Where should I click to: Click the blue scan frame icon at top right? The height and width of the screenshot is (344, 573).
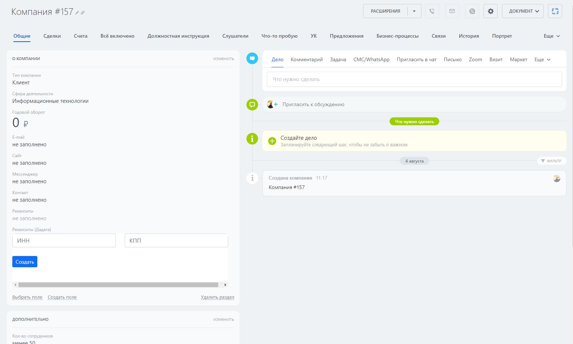click(x=555, y=11)
